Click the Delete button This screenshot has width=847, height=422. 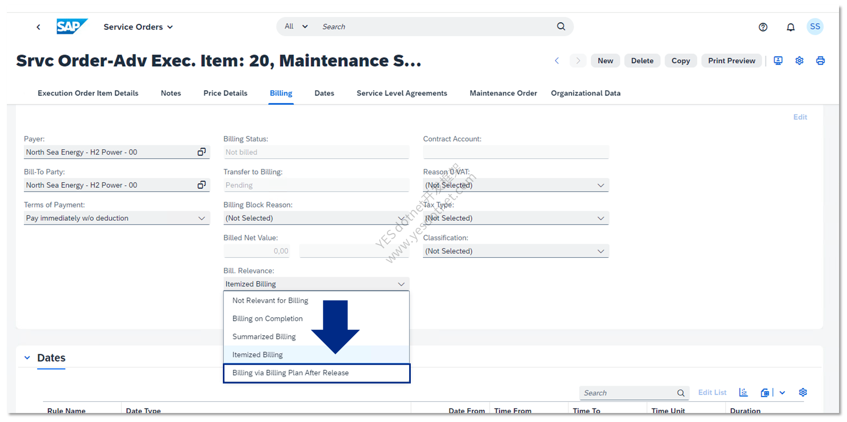coord(642,61)
